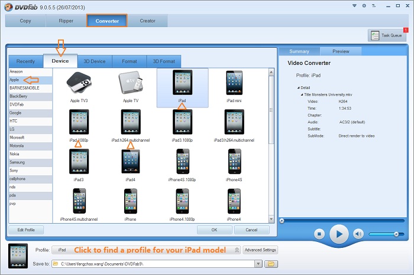
Task: Open Advanced Settings
Action: pos(260,250)
